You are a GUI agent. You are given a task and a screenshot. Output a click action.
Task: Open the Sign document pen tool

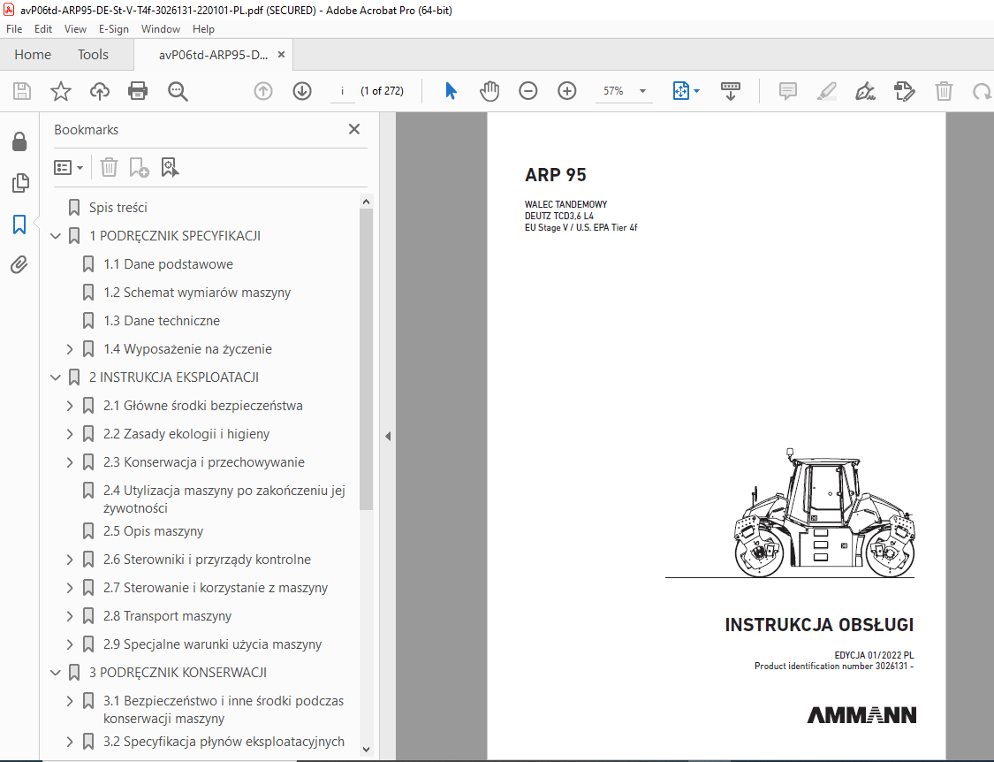[x=865, y=91]
